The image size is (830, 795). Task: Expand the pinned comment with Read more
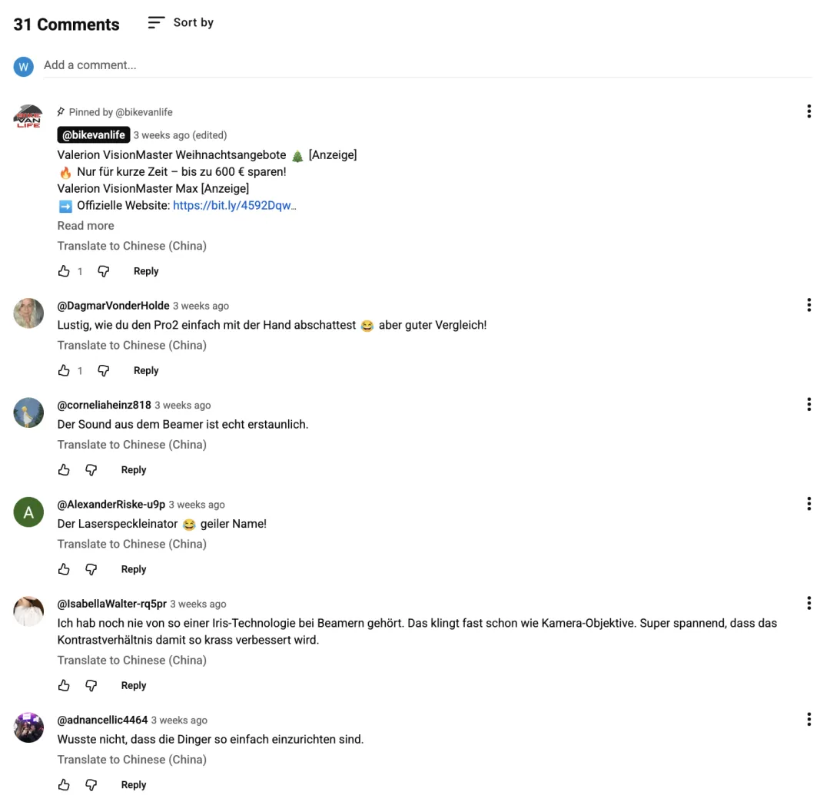pos(85,226)
